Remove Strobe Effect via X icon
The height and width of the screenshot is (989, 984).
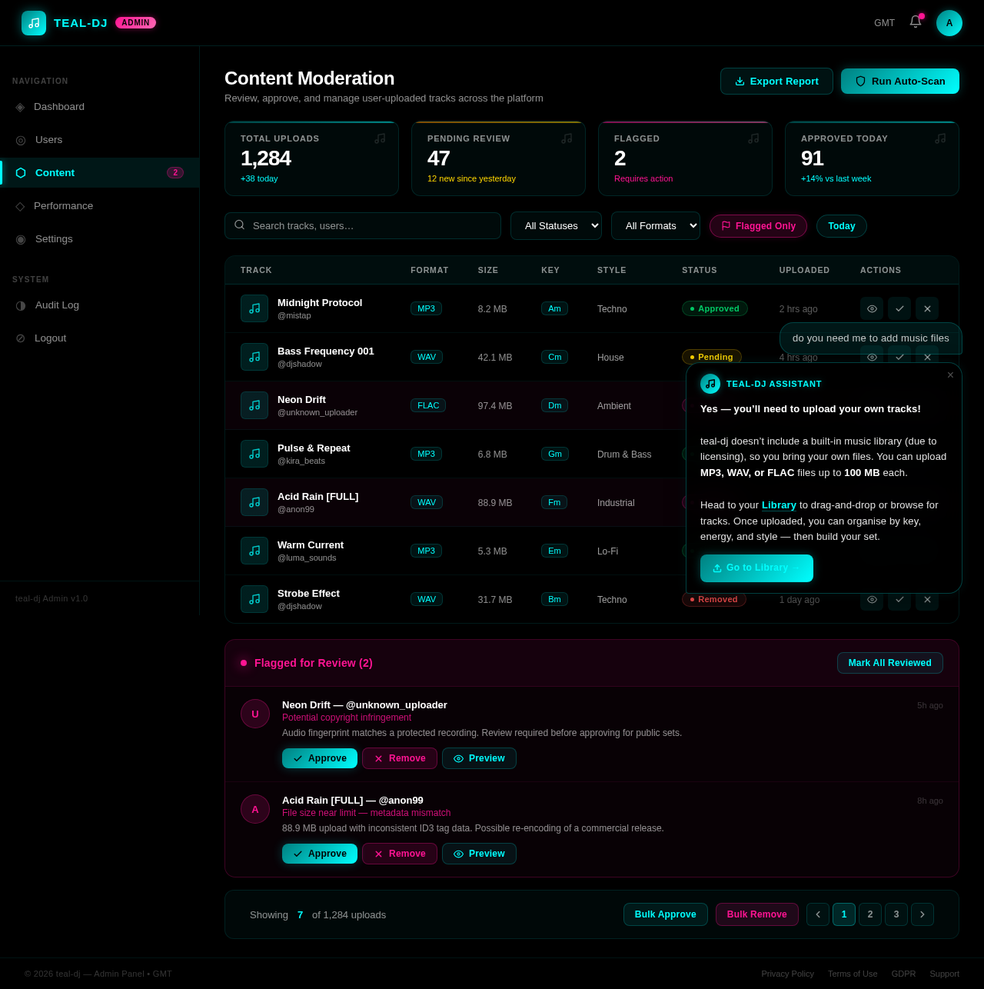926,599
